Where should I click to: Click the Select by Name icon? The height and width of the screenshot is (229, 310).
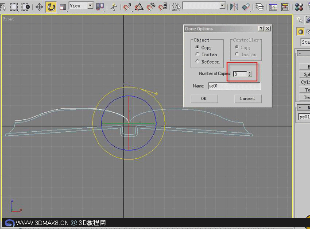(x=3, y=7)
